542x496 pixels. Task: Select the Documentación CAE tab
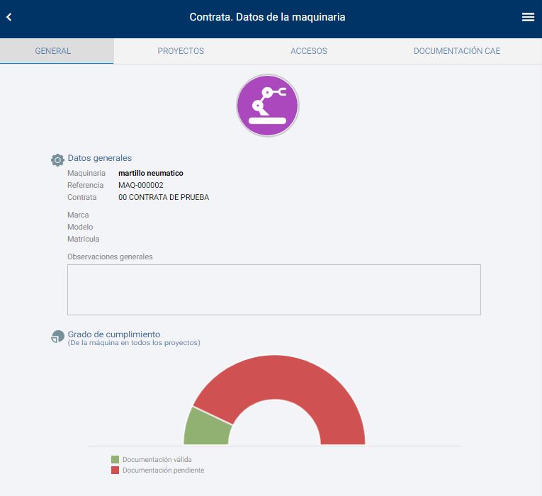point(456,51)
